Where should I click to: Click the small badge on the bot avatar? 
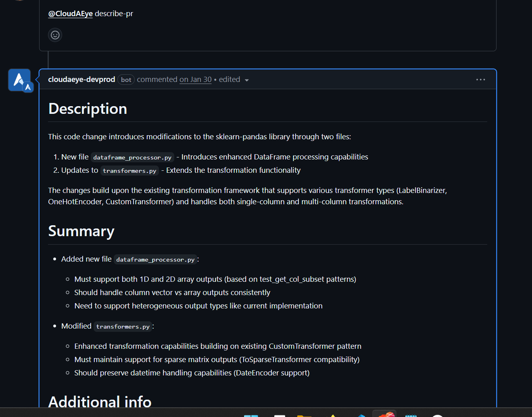[x=28, y=87]
